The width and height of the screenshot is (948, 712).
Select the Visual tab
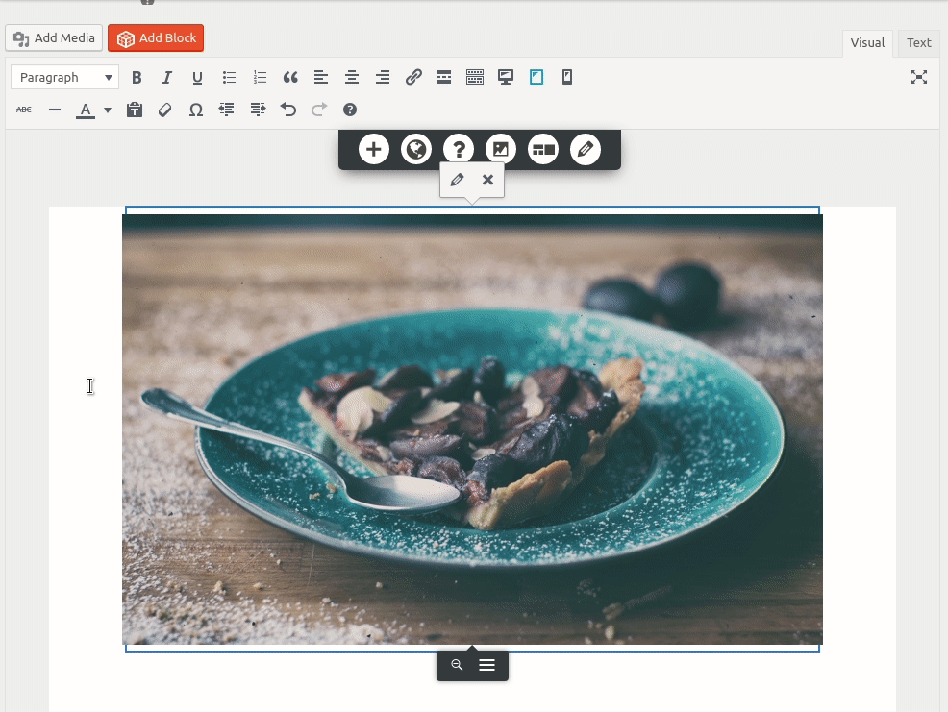point(866,42)
